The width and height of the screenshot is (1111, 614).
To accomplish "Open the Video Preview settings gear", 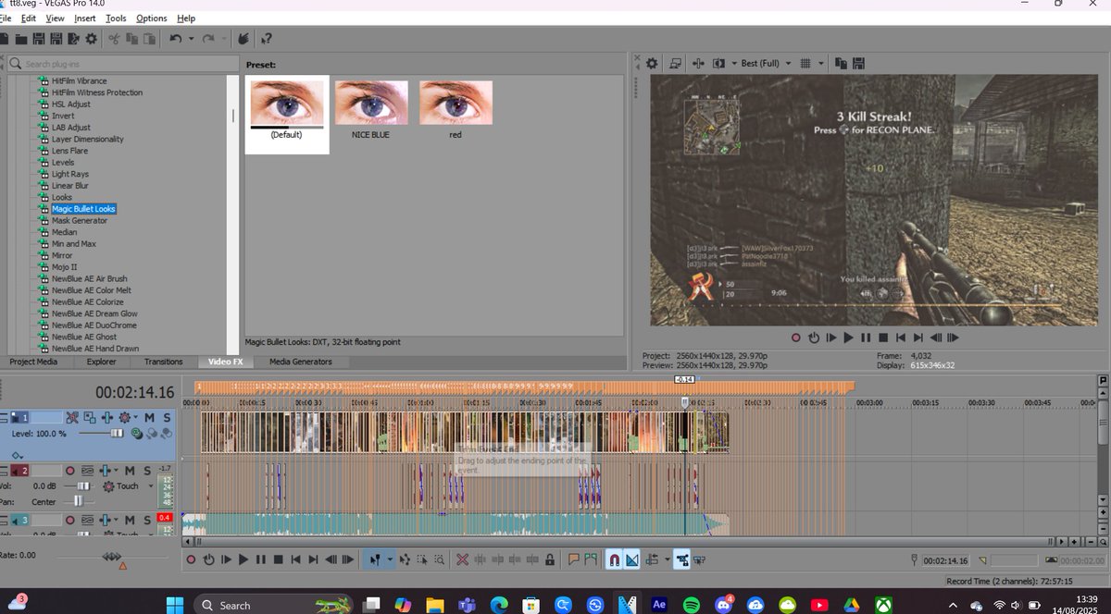I will coord(654,63).
